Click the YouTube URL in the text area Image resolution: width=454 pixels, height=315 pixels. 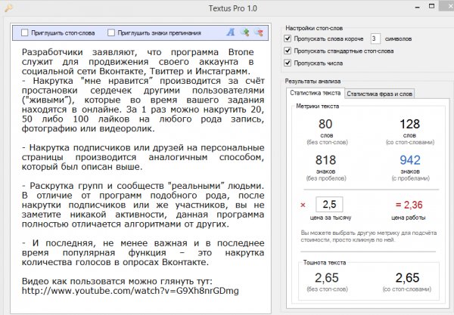130,291
